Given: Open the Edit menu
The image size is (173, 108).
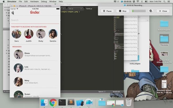Looking at the screenshot, I should pyautogui.click(x=26, y=1).
